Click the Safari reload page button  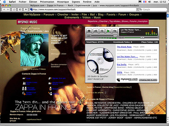tap(20, 9)
